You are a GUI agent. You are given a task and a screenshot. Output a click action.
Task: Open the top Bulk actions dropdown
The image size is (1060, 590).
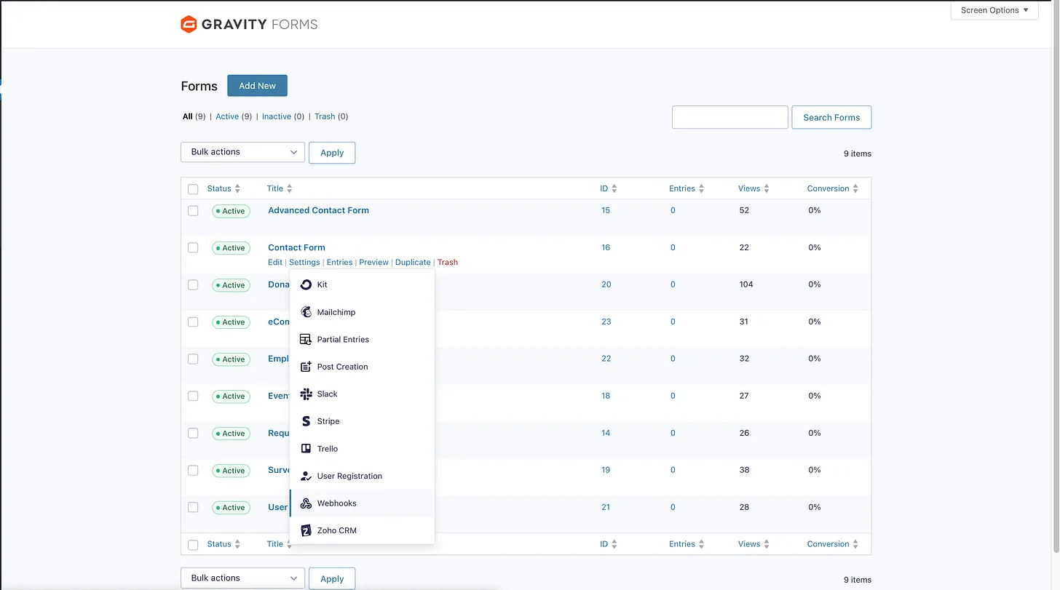[x=242, y=152]
